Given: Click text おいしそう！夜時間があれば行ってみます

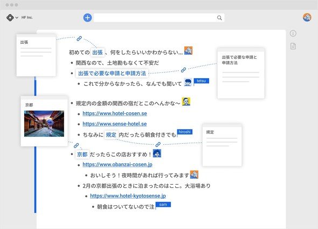Looking at the screenshot, I should [x=140, y=176].
